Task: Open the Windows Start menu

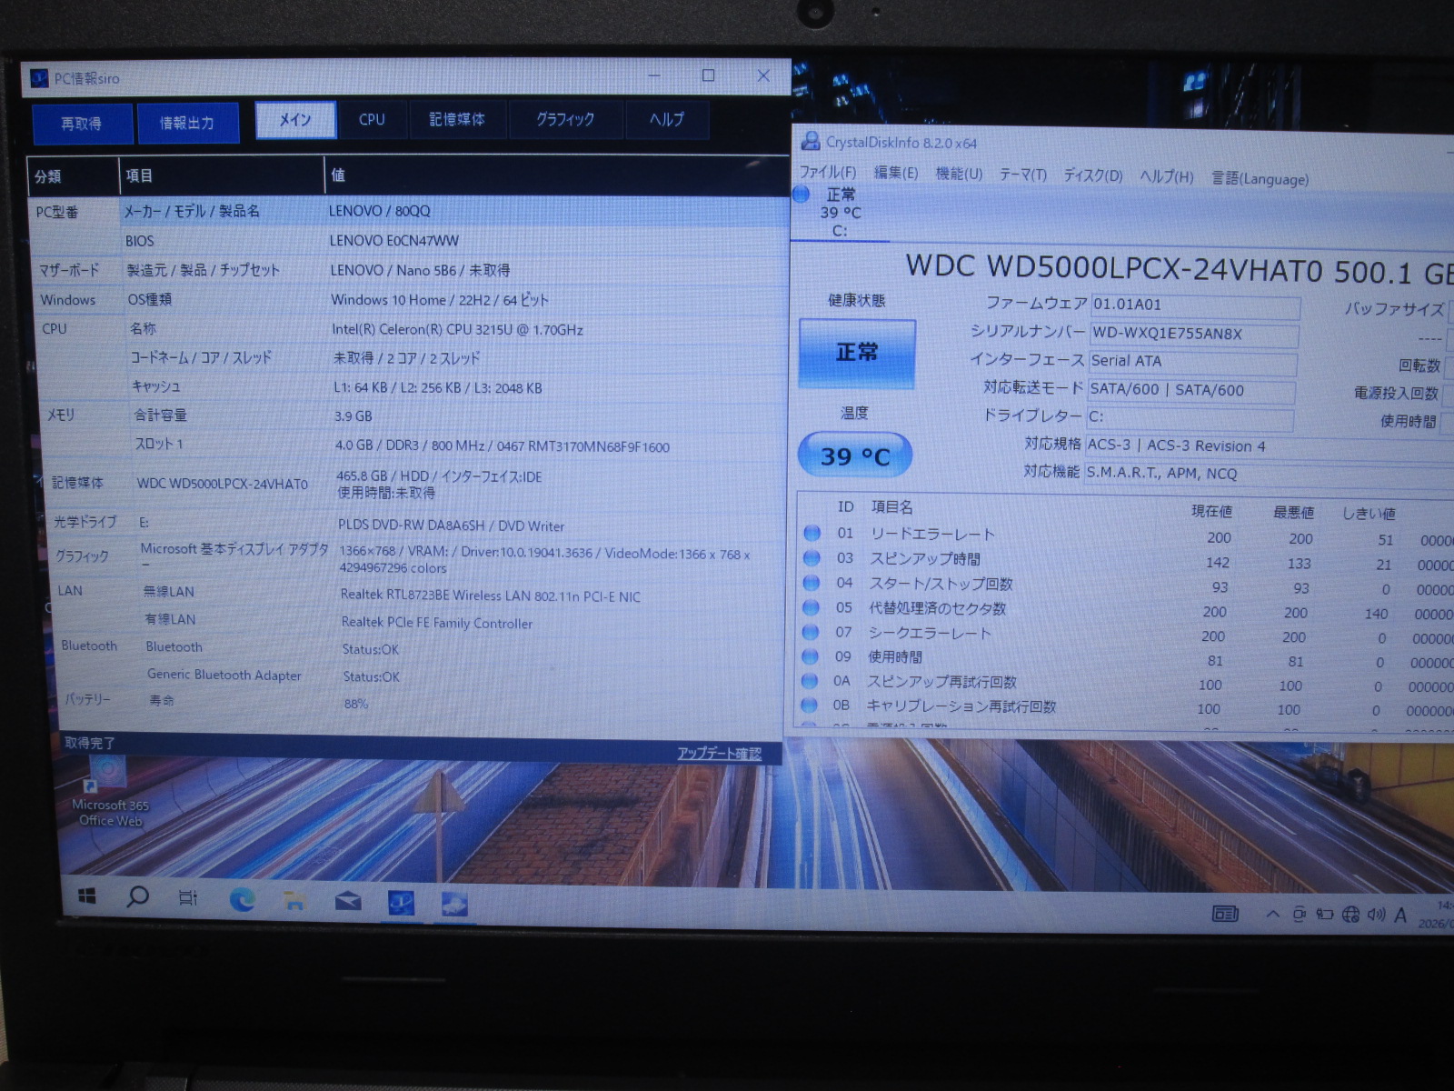Action: tap(87, 897)
